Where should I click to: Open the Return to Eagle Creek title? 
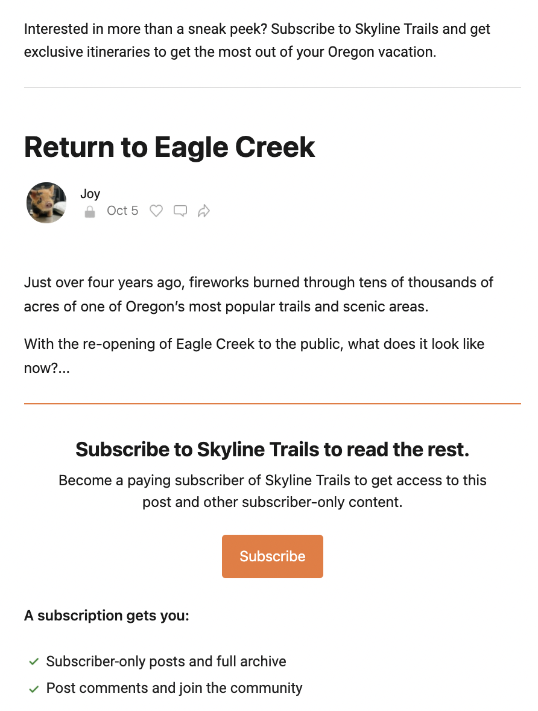(x=169, y=147)
